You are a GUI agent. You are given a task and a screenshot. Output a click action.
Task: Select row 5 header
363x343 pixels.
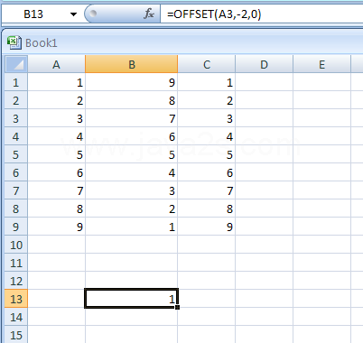pos(16,154)
